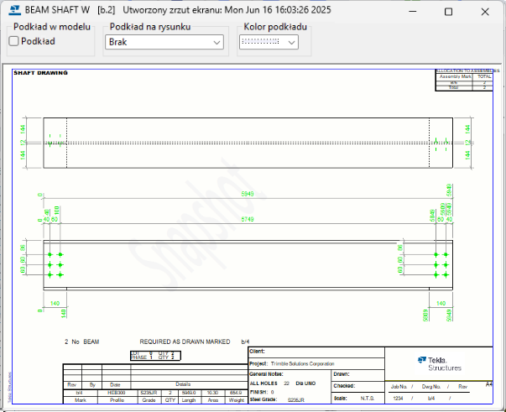Viewport: 506px width, 412px height.
Task: Click the 5749 dimension value
Action: pos(248,219)
